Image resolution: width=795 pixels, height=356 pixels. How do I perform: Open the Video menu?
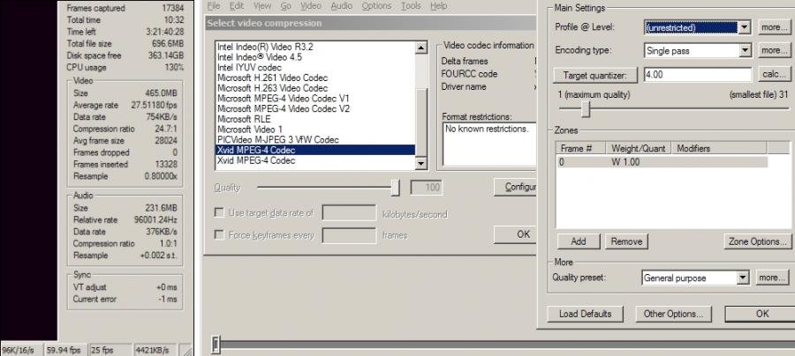click(x=309, y=5)
